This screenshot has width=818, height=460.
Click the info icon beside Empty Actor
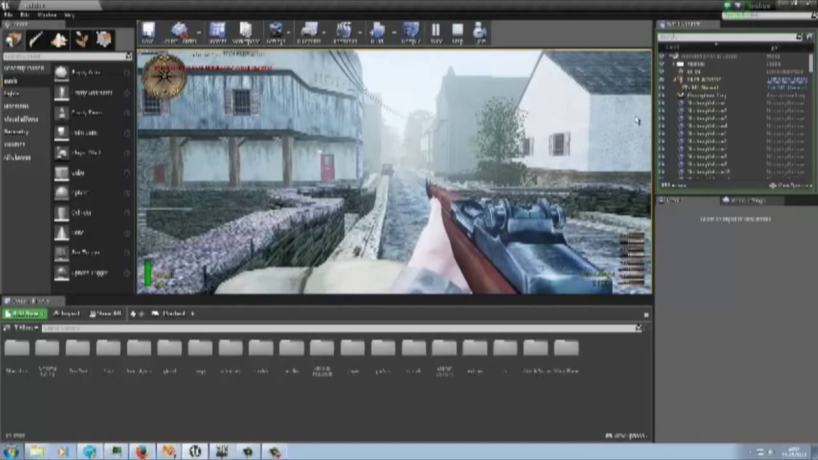pyautogui.click(x=127, y=73)
